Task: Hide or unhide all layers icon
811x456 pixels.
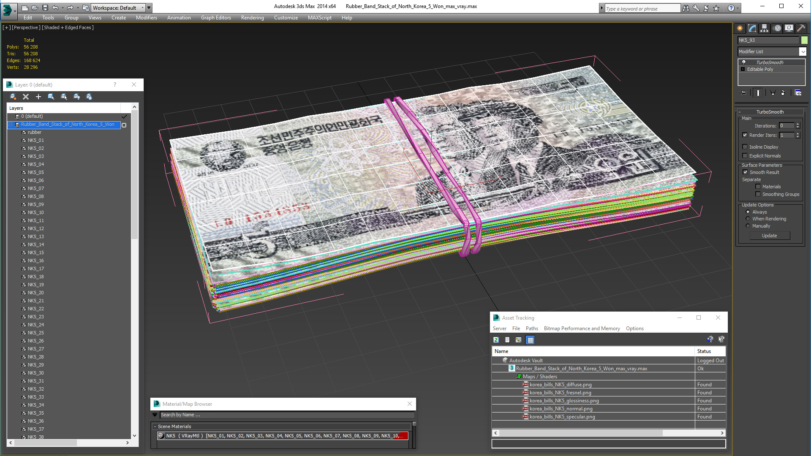Action: coord(76,97)
